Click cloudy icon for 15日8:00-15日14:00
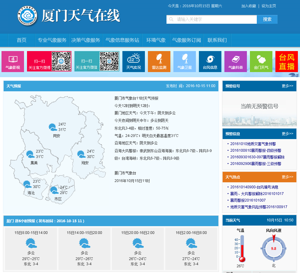The image size is (300, 273). 31,243
